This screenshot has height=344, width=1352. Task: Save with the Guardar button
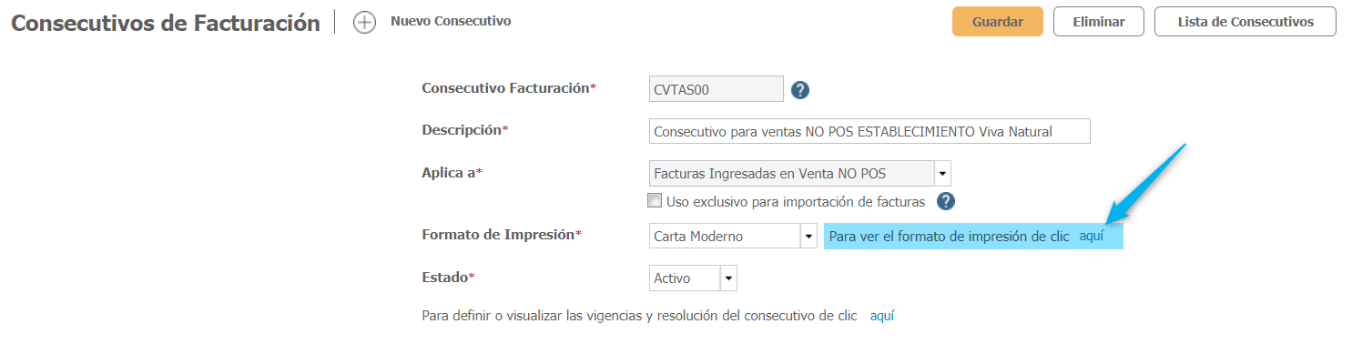tap(998, 22)
